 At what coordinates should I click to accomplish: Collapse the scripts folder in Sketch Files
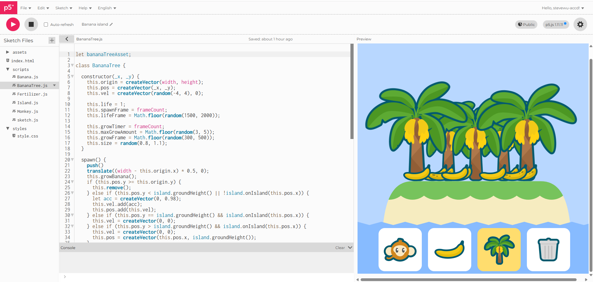[x=8, y=69]
